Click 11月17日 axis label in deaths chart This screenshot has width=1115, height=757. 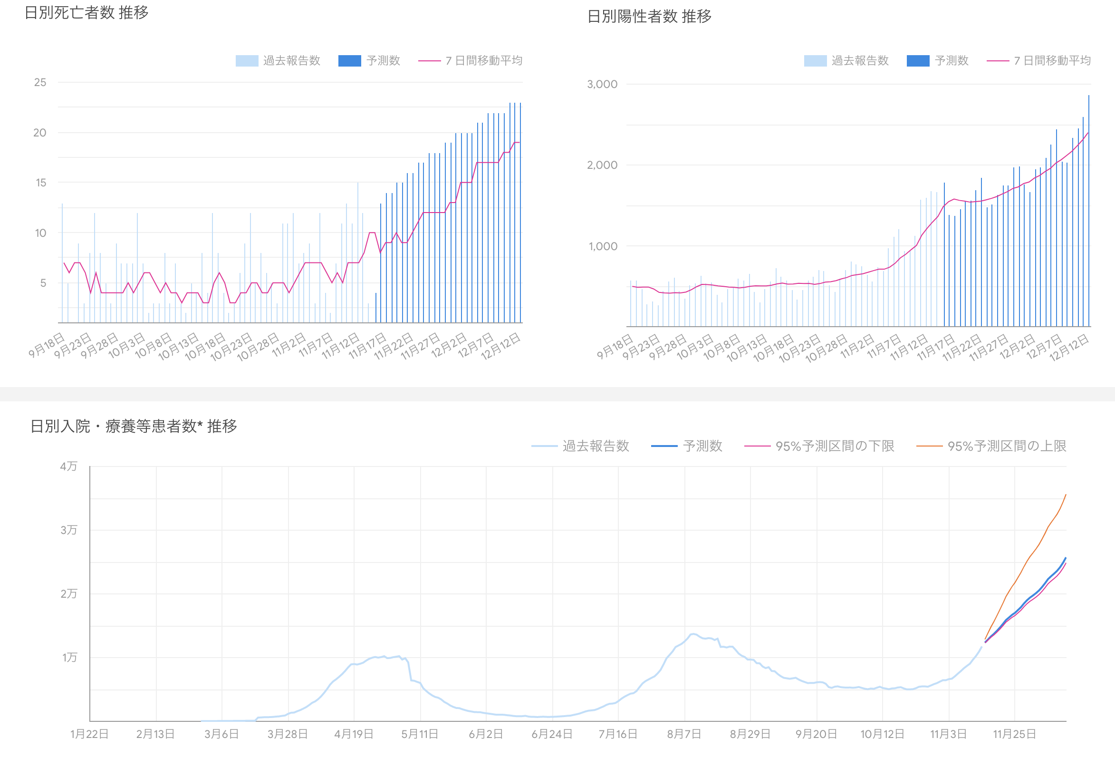pos(368,346)
